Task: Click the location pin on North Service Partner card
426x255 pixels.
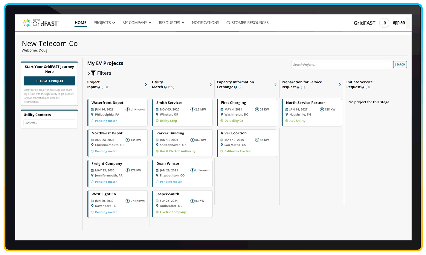Action: click(x=287, y=114)
